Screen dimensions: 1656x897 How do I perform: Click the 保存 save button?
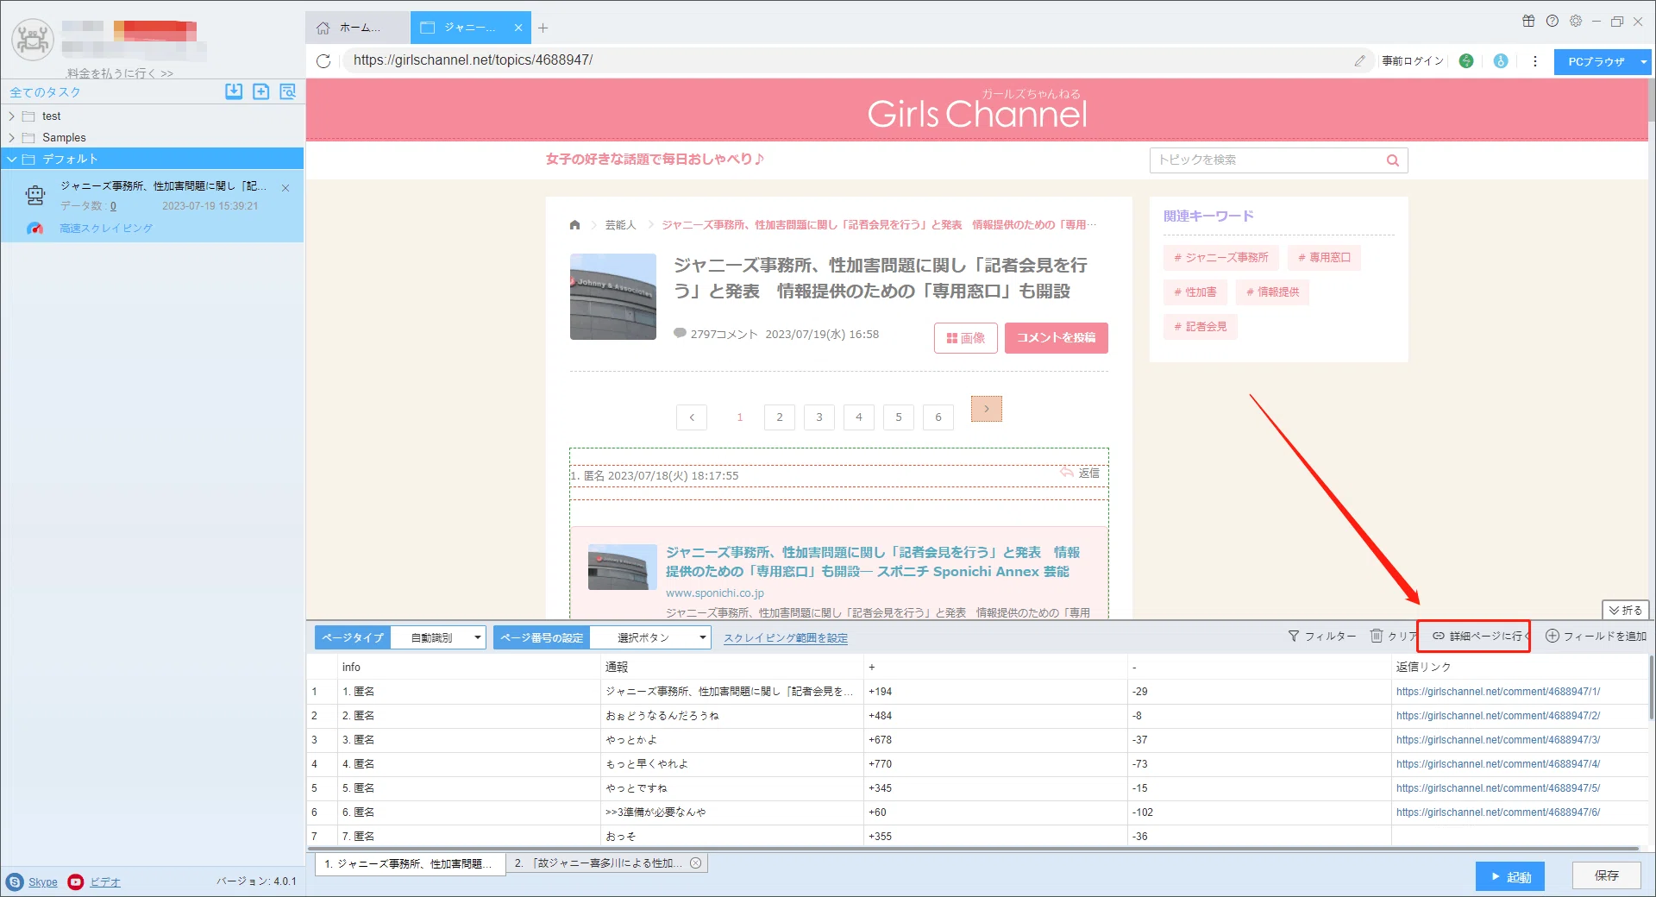(1606, 875)
